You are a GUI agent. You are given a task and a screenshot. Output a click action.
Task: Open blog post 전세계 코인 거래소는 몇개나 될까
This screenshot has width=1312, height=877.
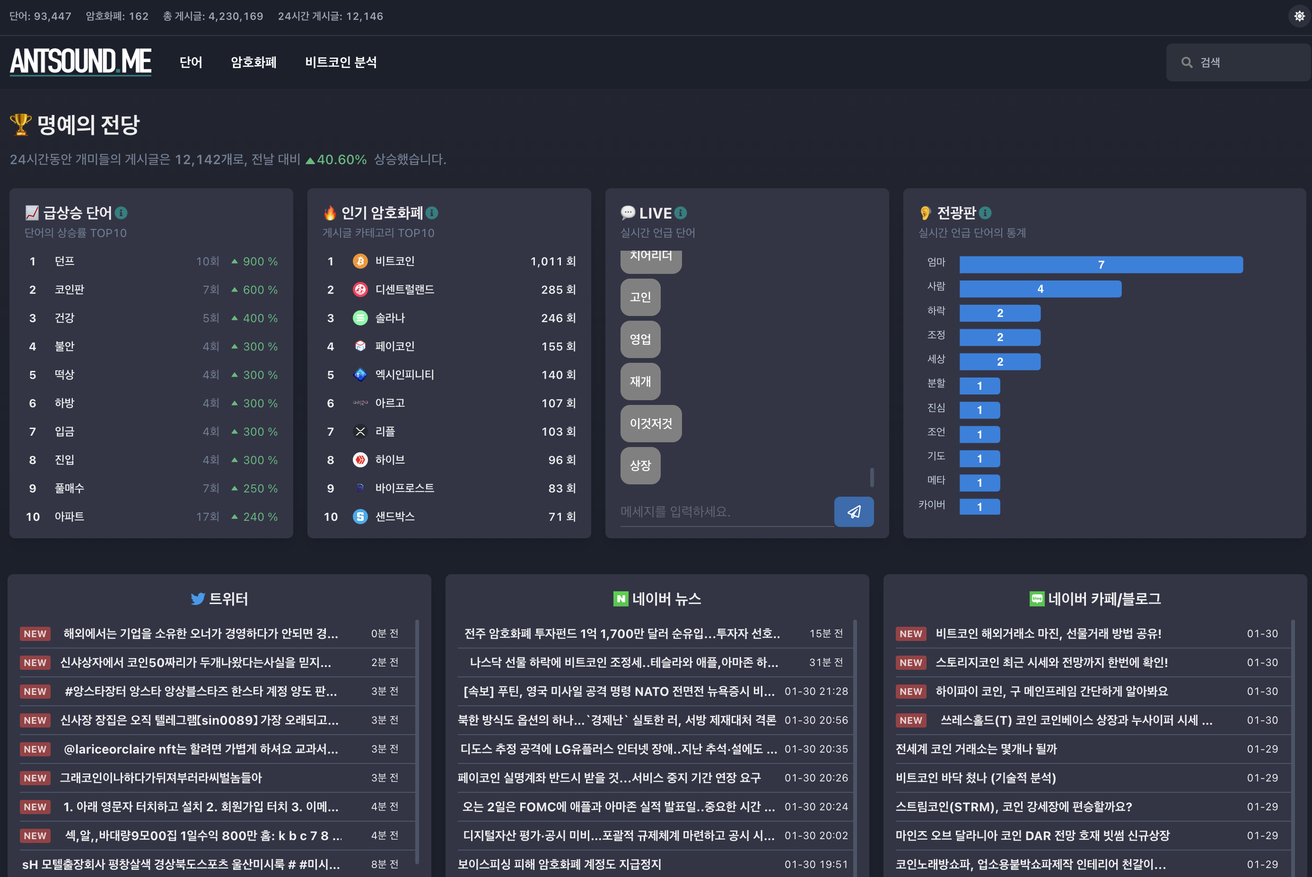pyautogui.click(x=976, y=749)
